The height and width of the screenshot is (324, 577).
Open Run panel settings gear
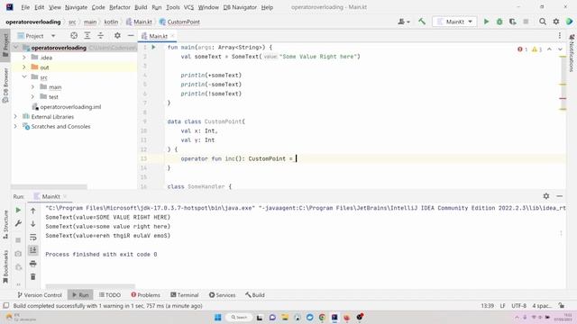click(546, 196)
